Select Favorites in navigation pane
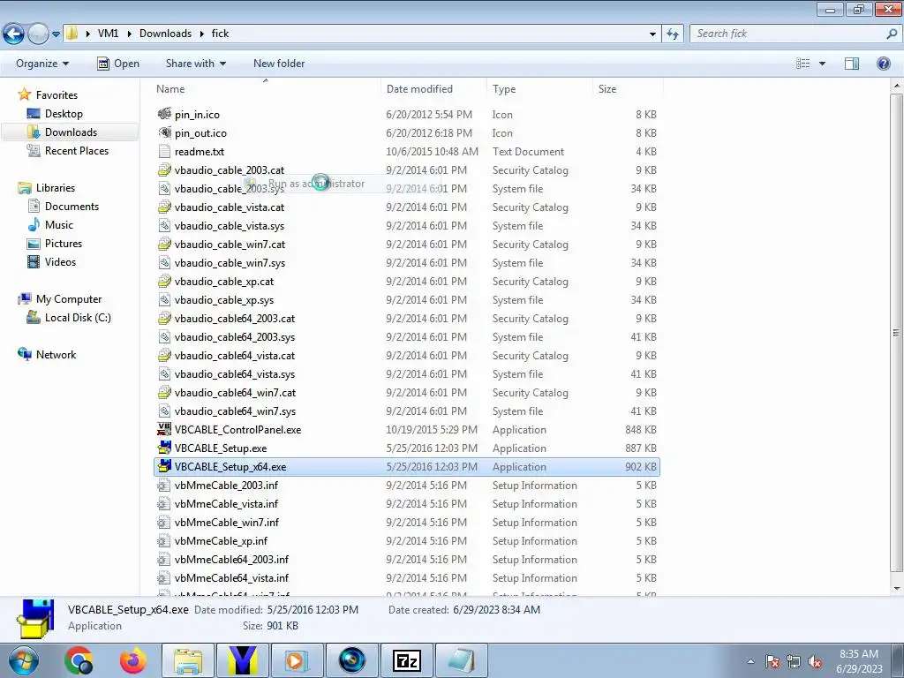 point(56,95)
